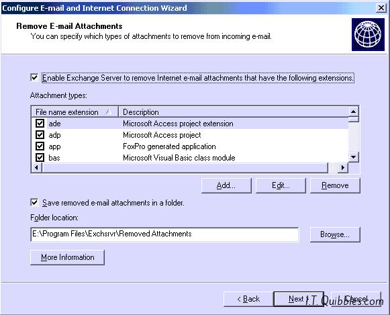
Task: Proceed with the Next button
Action: click(x=299, y=299)
